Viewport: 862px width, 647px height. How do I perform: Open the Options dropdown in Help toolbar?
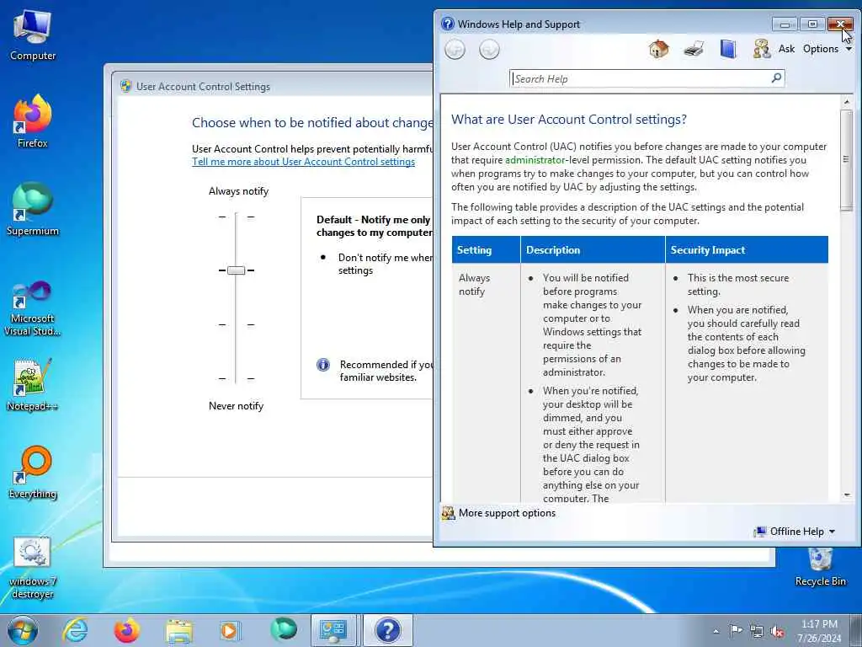(827, 49)
